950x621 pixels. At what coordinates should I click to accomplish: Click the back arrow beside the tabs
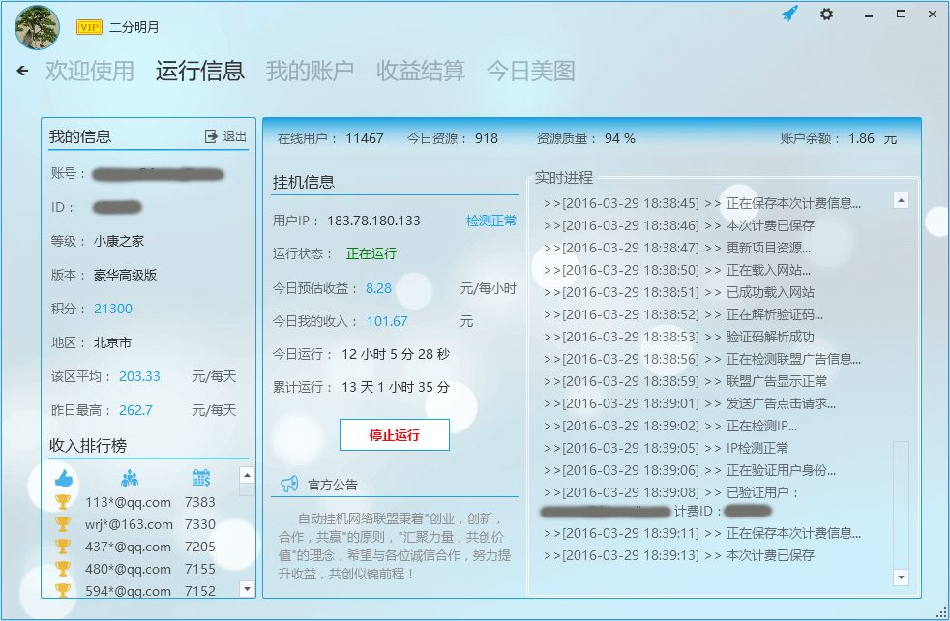pyautogui.click(x=22, y=70)
